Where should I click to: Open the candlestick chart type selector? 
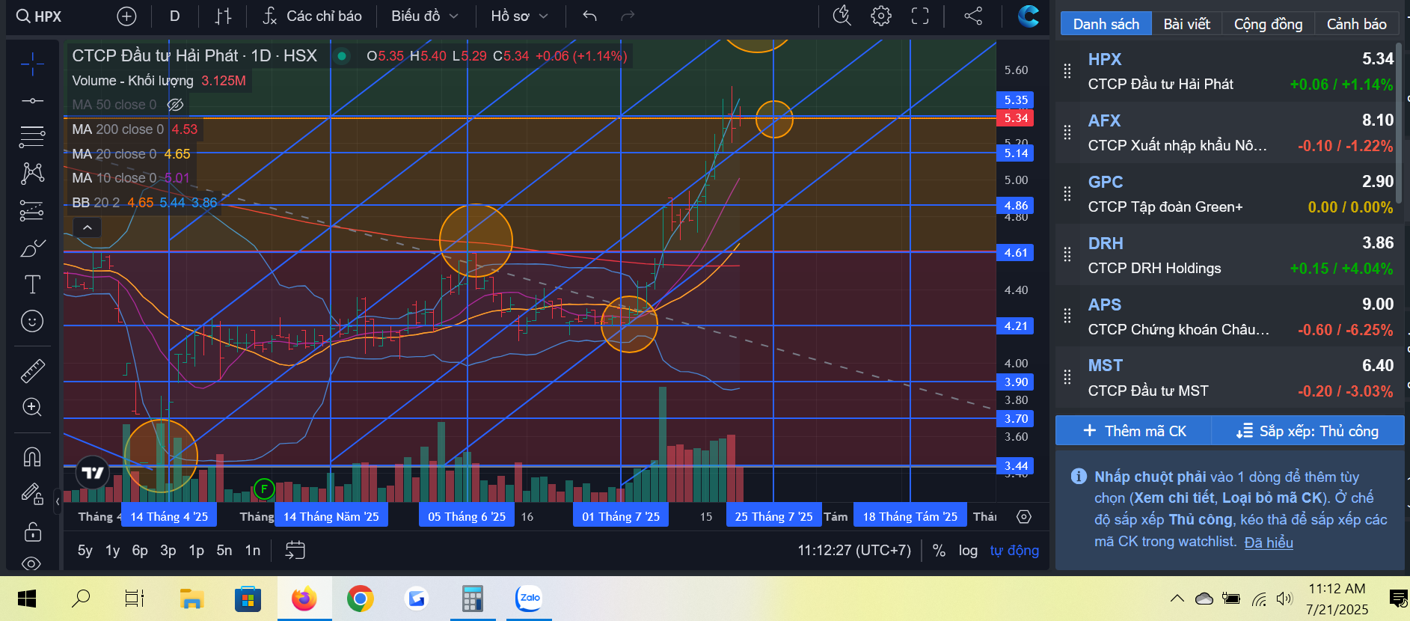[x=223, y=16]
